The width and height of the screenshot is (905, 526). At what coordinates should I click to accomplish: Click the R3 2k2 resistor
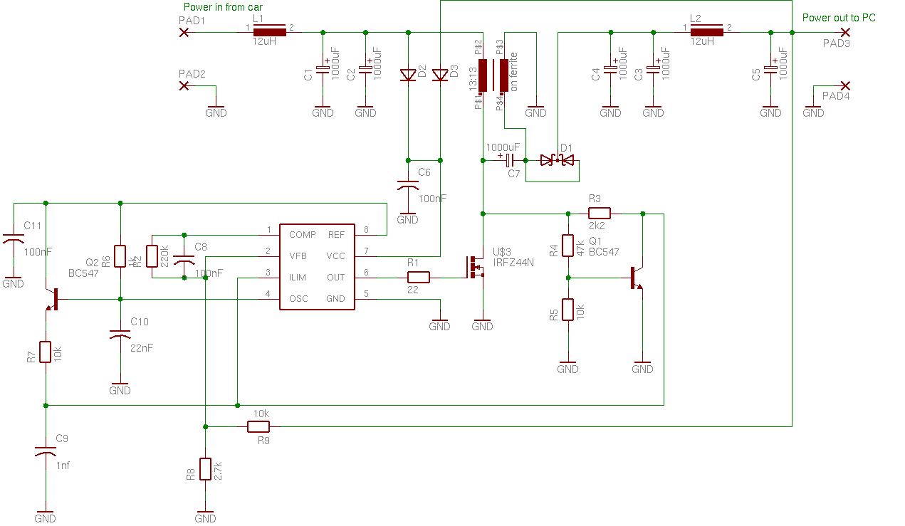[x=600, y=213]
